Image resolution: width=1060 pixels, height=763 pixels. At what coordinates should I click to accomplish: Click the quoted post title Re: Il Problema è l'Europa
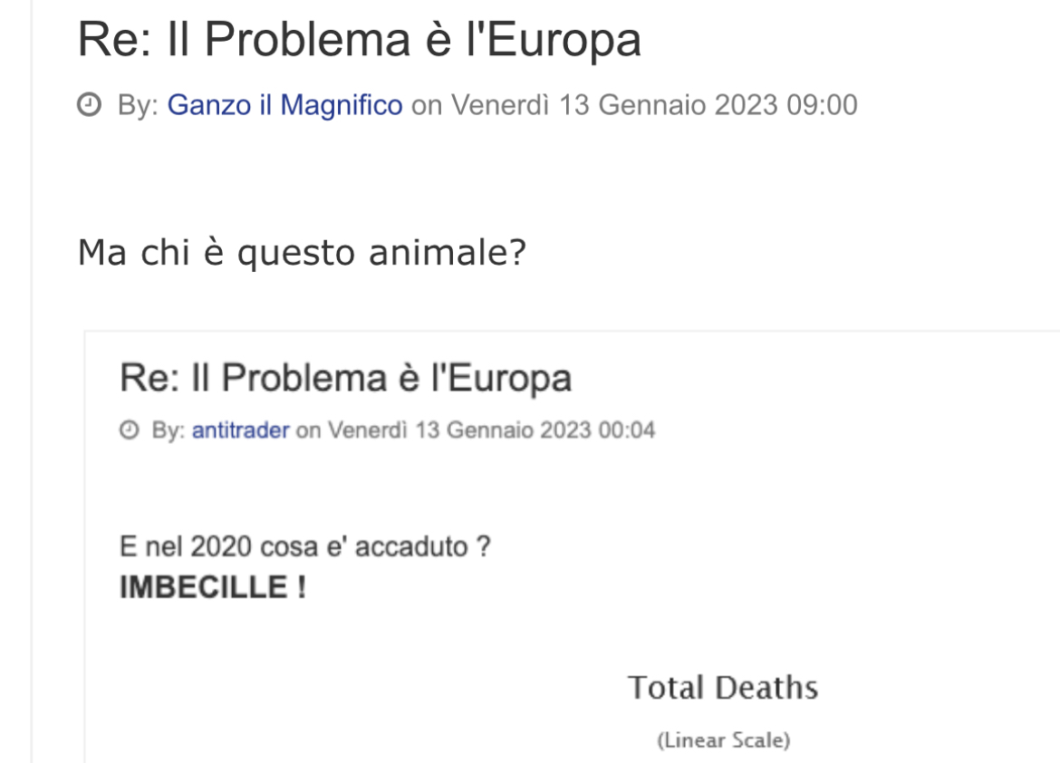pyautogui.click(x=345, y=378)
